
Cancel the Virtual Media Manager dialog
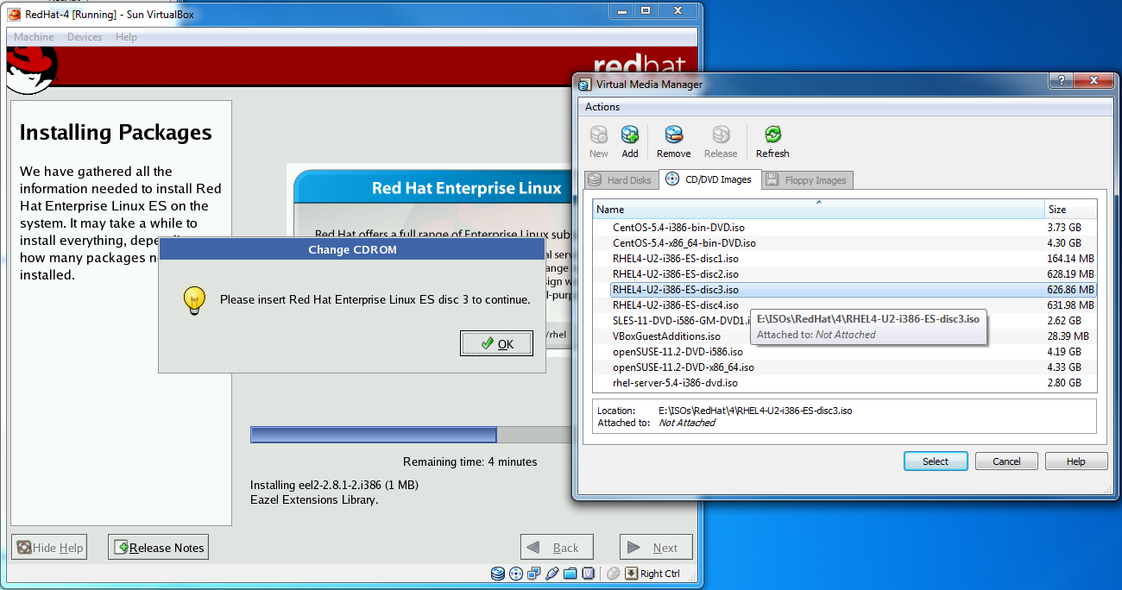tap(1006, 461)
